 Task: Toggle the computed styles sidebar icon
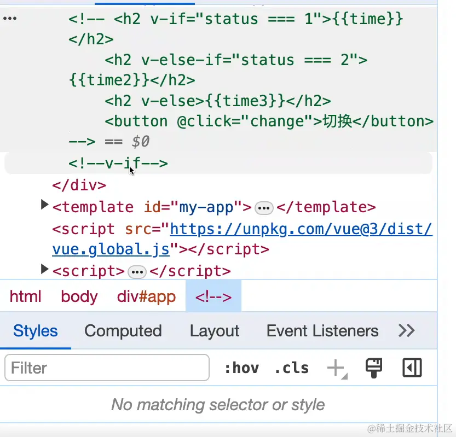pyautogui.click(x=412, y=368)
